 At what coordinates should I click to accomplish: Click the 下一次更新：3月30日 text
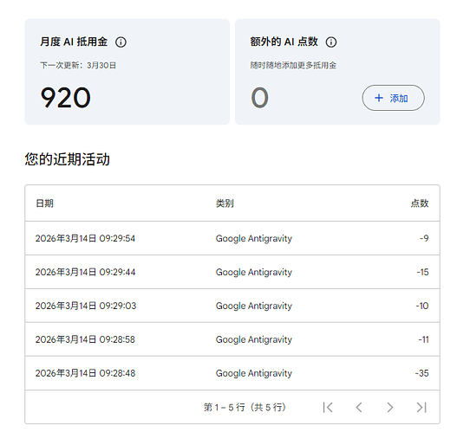[78, 66]
